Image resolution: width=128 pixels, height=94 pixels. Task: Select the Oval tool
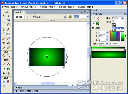(4, 34)
